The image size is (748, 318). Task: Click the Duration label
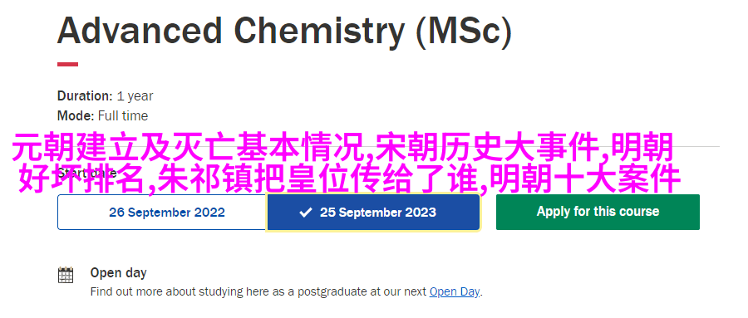tap(85, 95)
